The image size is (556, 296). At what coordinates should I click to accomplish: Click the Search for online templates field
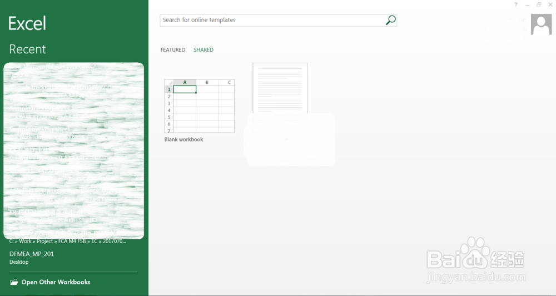[278, 20]
